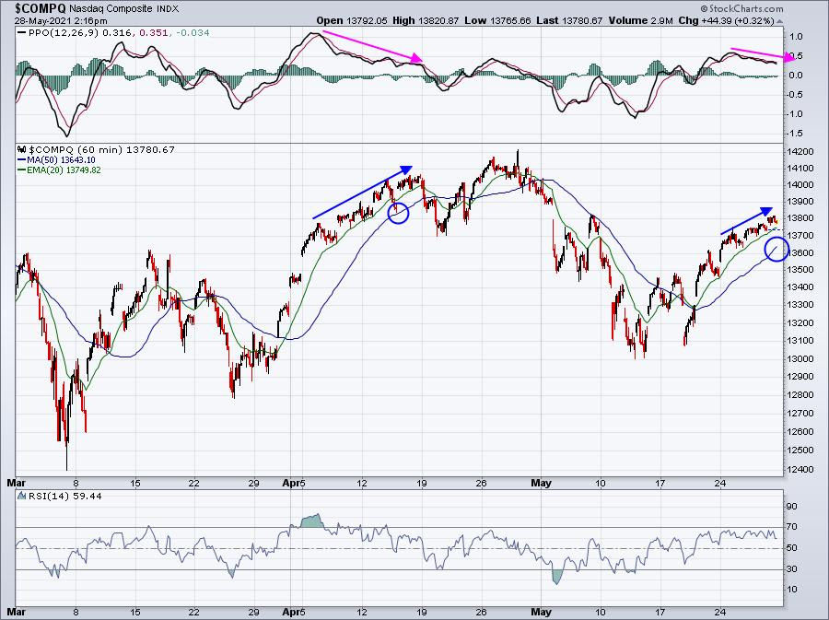Click the Nasdaq Composite name in the header
This screenshot has width=829, height=620.
111,9
